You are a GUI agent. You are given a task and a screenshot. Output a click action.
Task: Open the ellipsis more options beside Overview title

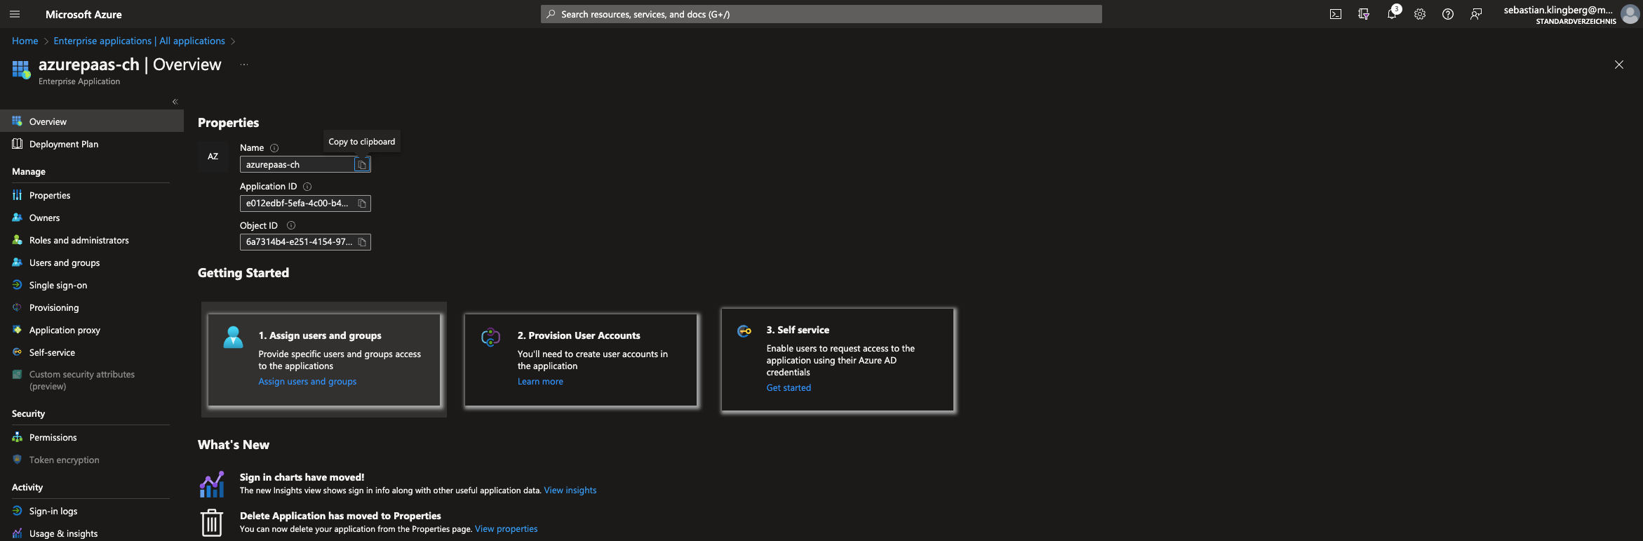click(244, 65)
